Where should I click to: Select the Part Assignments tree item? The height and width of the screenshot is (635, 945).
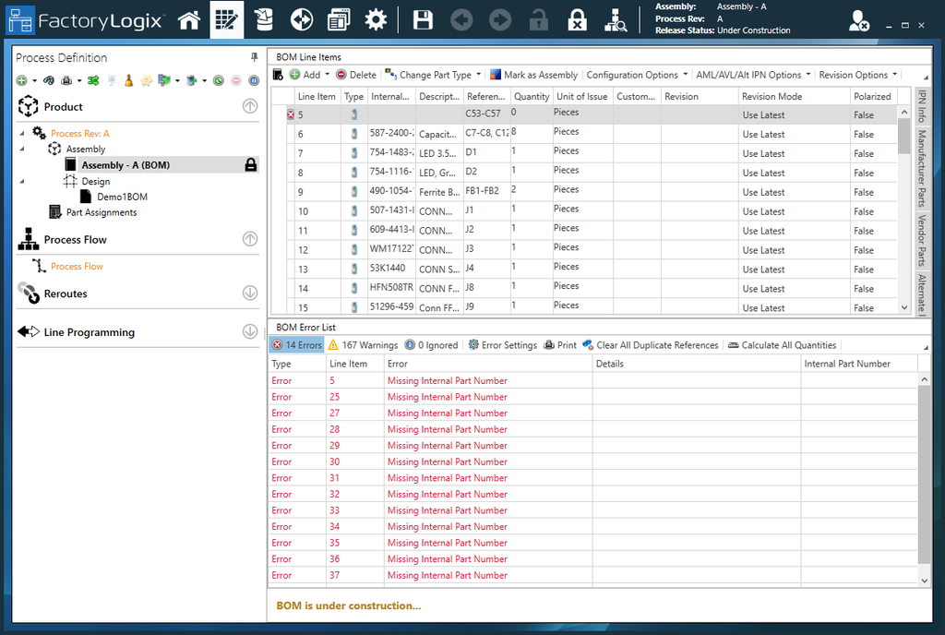[x=101, y=212]
